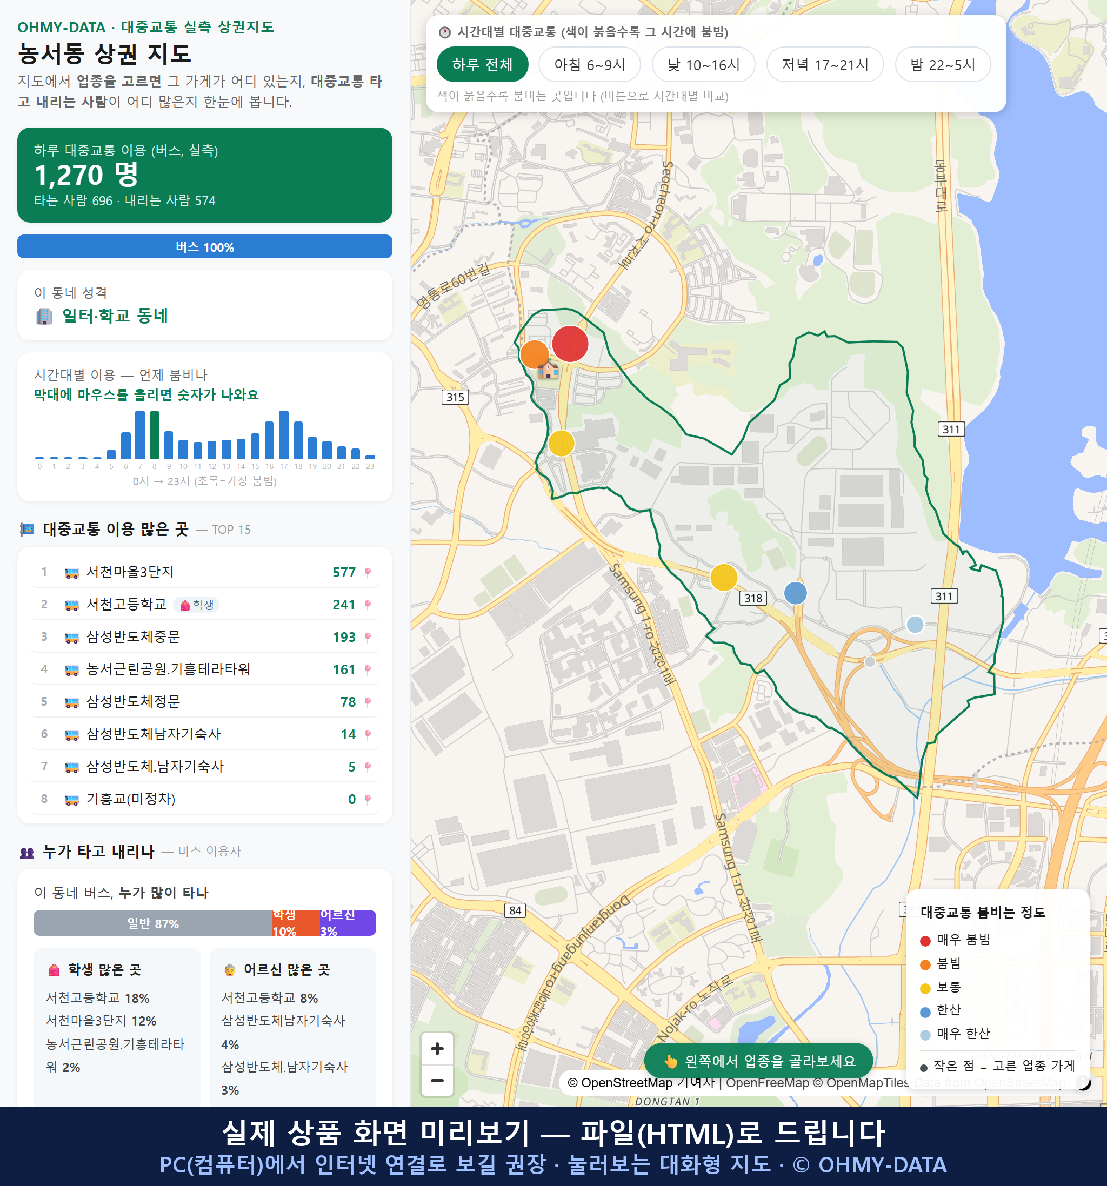Click the 일터·학교 동네 neighborhood label

tap(115, 316)
